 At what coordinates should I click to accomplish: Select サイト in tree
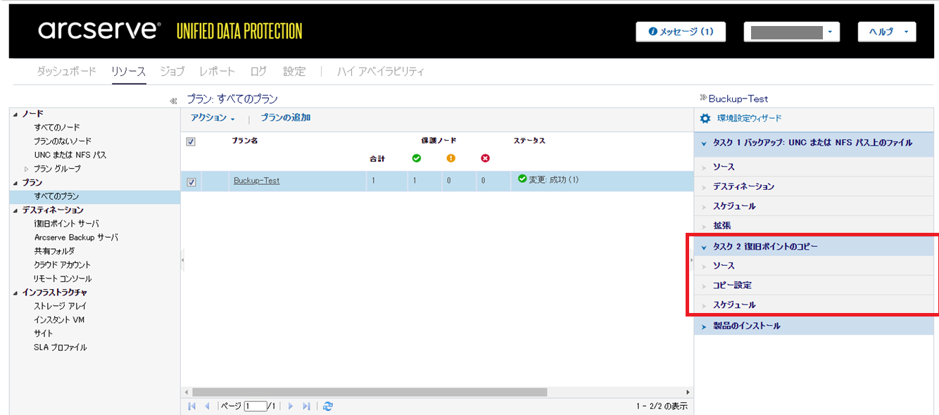point(44,333)
